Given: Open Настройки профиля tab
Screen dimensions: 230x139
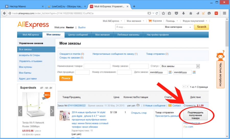Looking at the screenshot, I should (158, 35).
